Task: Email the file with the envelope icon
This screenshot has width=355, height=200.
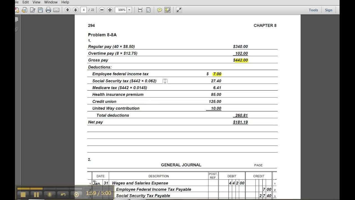Action: pyautogui.click(x=56, y=10)
